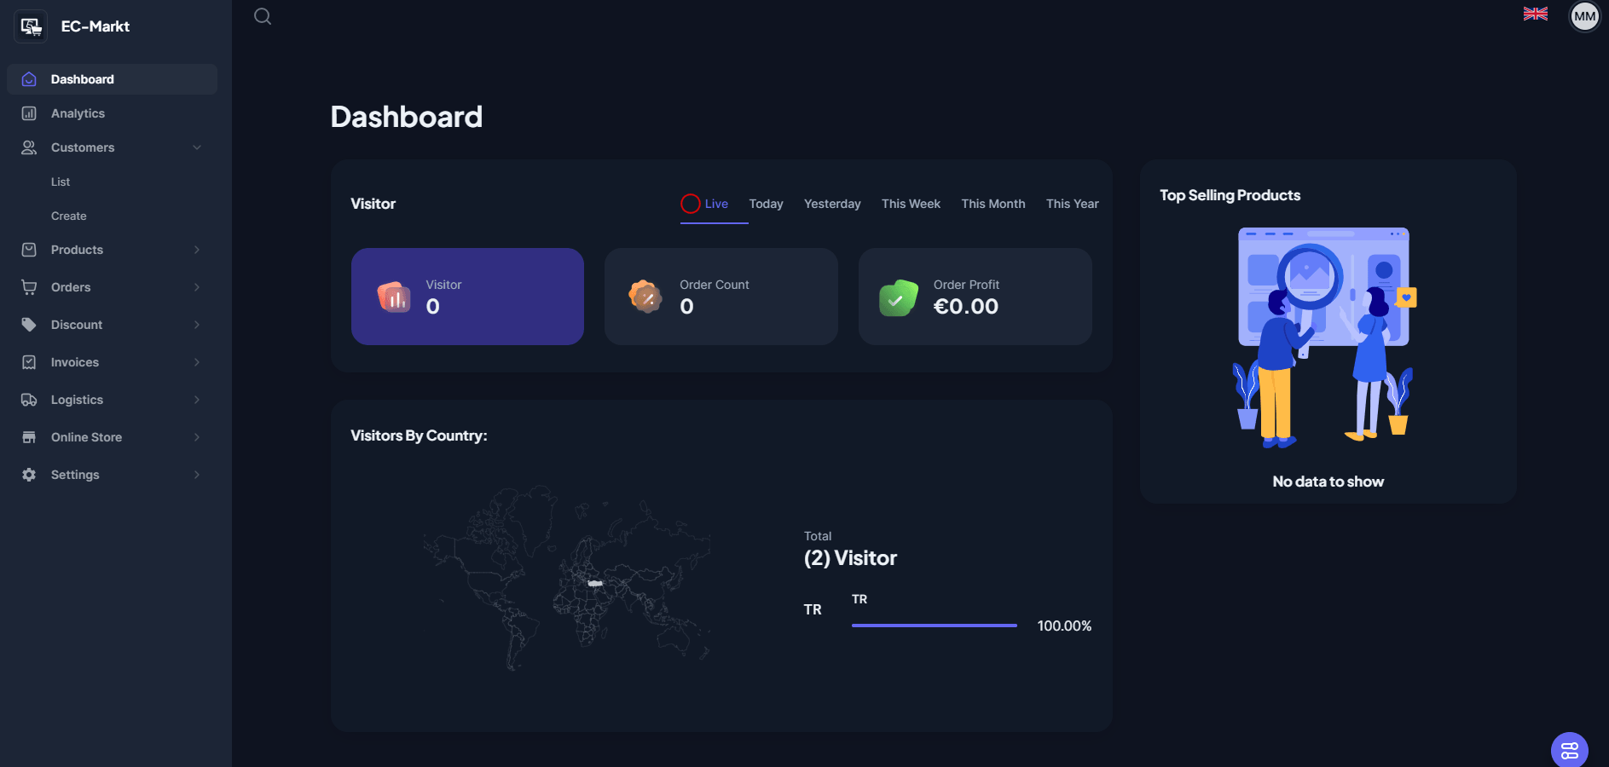Select the Order Count card
Viewport: 1609px width, 767px height.
click(721, 297)
